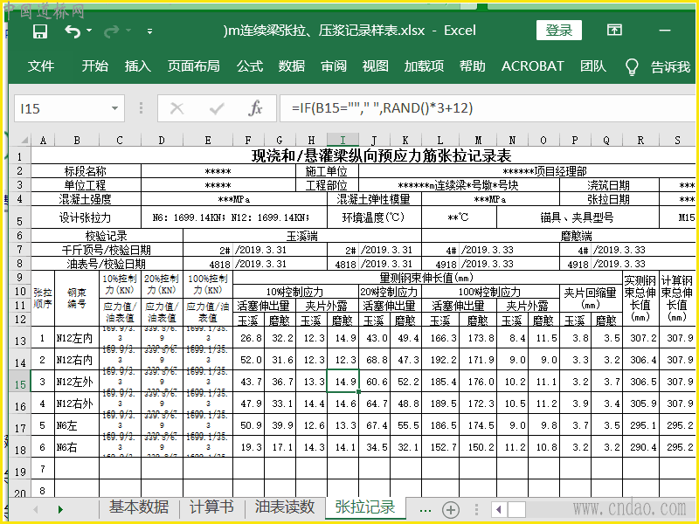The height and width of the screenshot is (524, 699).
Task: Click the Enter checkmark icon in formula bar
Action: [217, 108]
